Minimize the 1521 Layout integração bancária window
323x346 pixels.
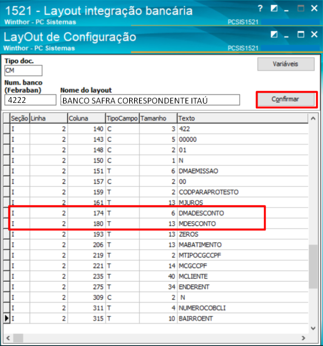point(286,11)
